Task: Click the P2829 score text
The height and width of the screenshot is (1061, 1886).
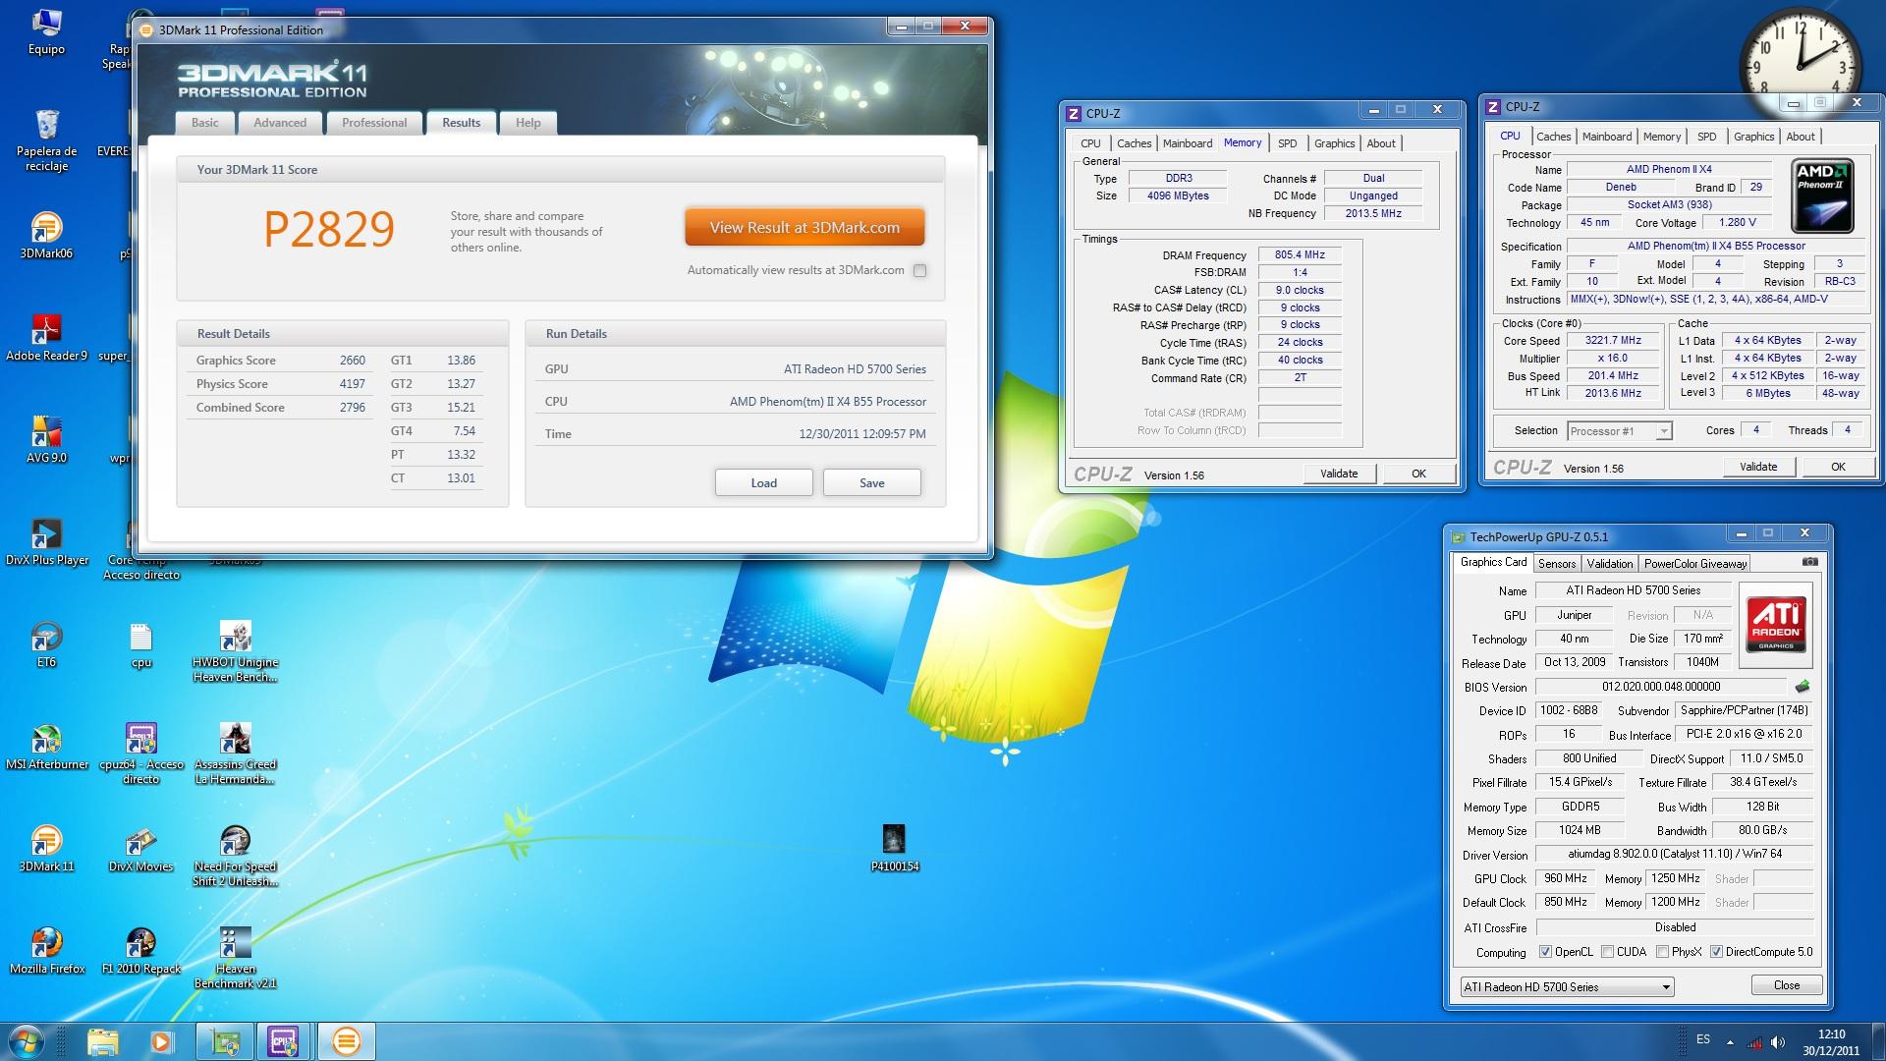Action: tap(329, 230)
